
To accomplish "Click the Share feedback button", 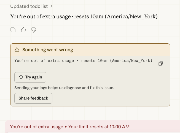I will pyautogui.click(x=33, y=98).
